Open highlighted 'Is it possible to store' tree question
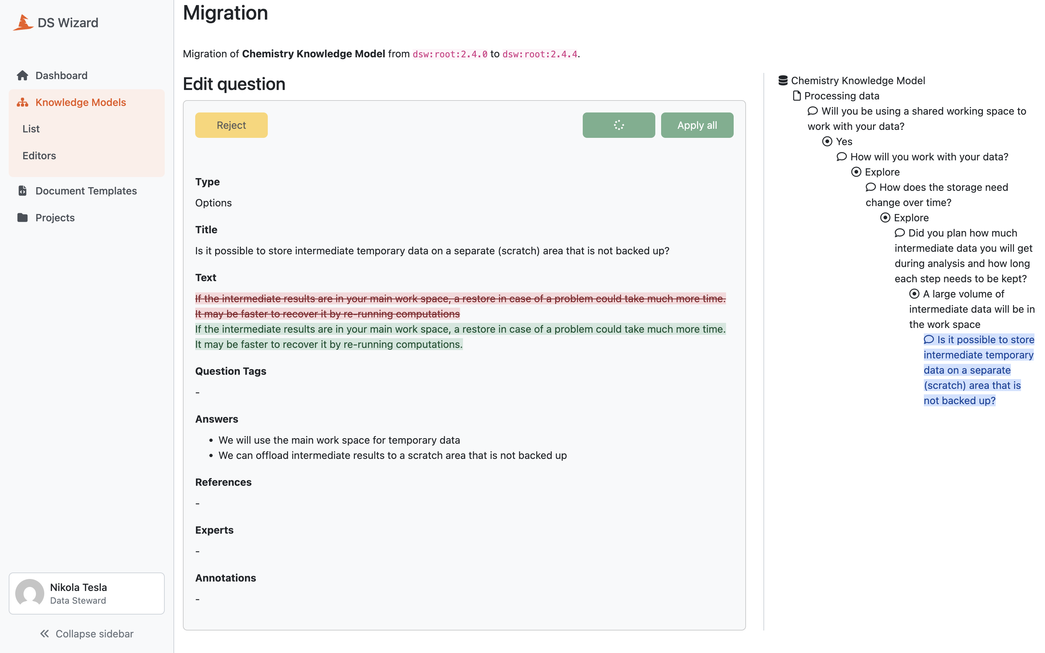 click(x=979, y=370)
